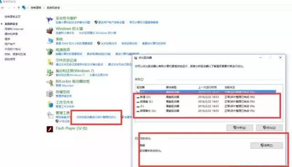292x167 pixels.
Task: Click the Storage Spaces drive stack icon
Action: click(50, 94)
